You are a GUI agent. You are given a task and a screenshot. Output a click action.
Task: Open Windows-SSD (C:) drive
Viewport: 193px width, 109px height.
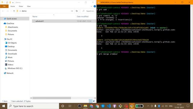click(x=15, y=68)
